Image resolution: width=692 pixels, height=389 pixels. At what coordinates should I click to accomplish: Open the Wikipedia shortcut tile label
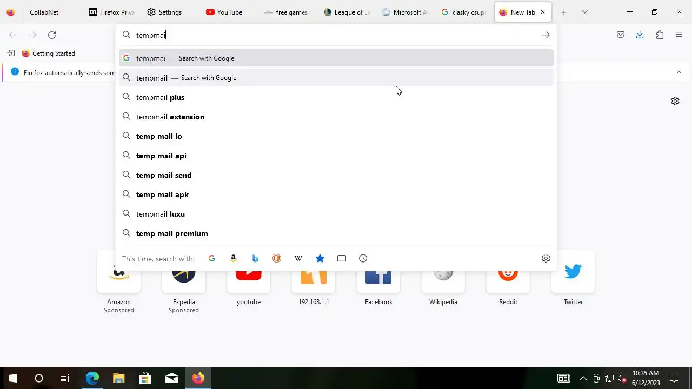point(443,302)
